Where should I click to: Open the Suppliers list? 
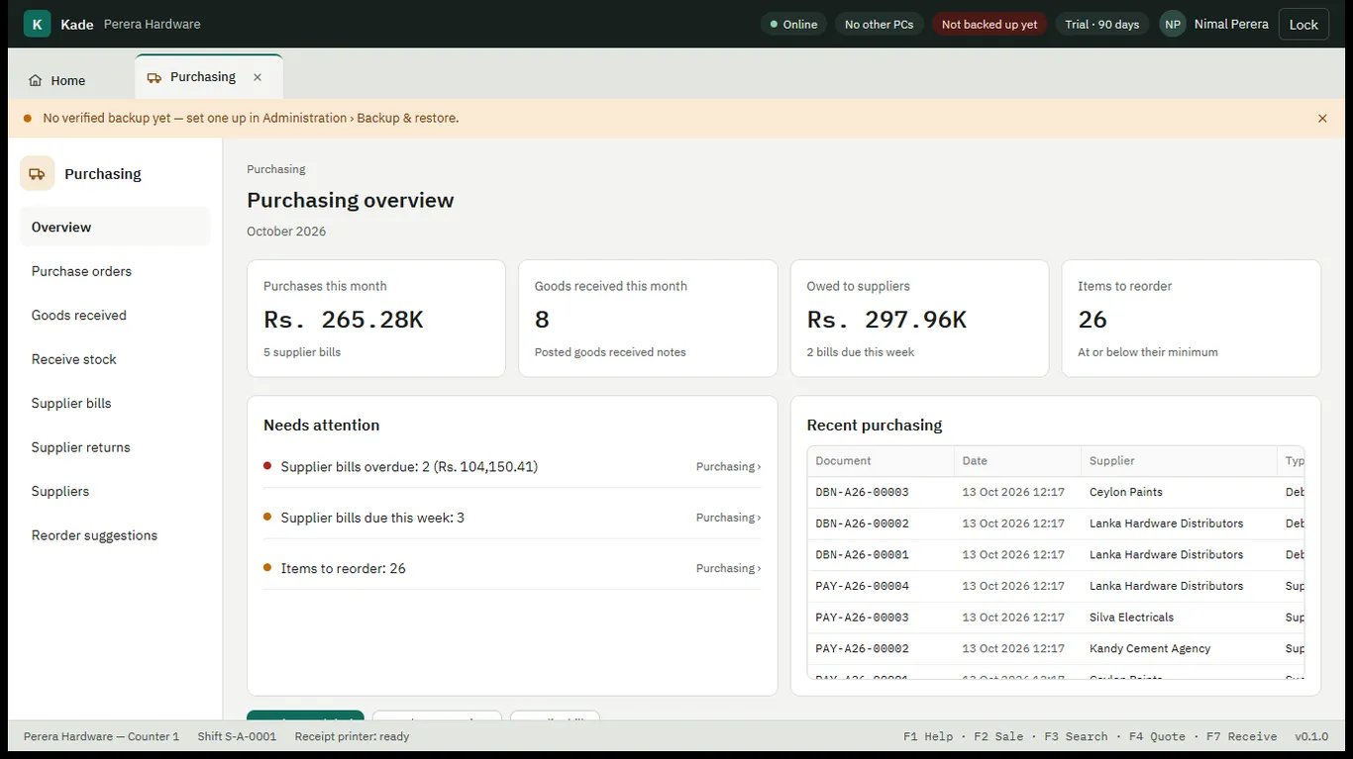point(115,492)
